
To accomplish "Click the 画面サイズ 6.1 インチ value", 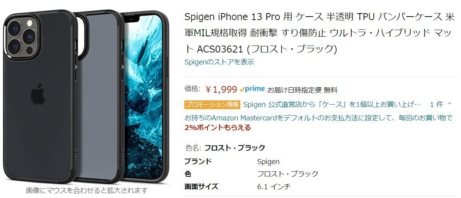I will pos(274,186).
